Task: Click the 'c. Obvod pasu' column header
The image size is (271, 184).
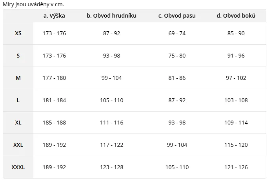Action: pos(177,16)
